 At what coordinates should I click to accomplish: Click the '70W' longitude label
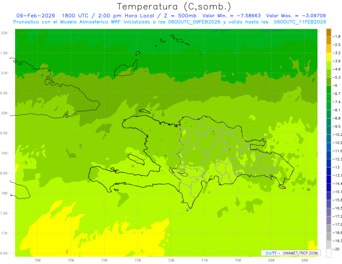238,260
